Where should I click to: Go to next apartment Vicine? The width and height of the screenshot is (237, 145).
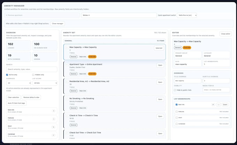click(119, 15)
